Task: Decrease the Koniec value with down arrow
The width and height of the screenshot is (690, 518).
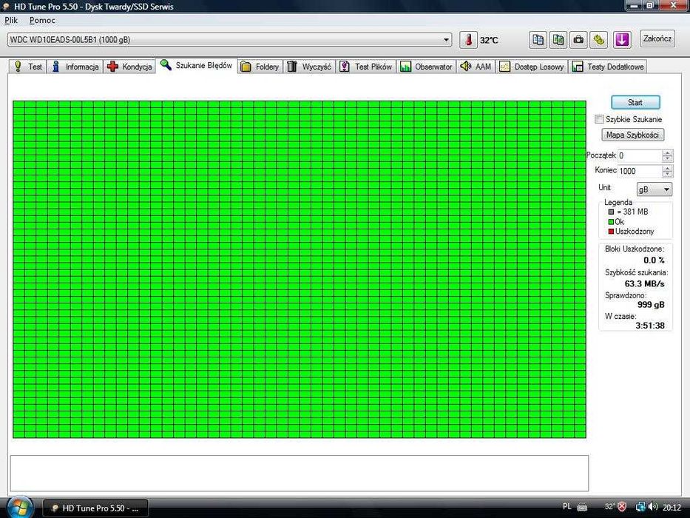Action: [x=668, y=174]
